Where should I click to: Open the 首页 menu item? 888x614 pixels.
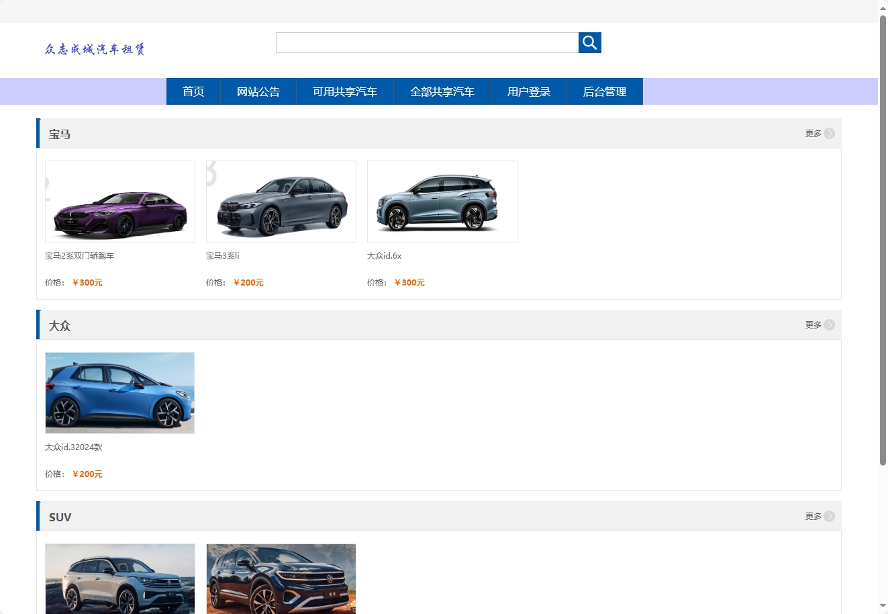tap(193, 91)
